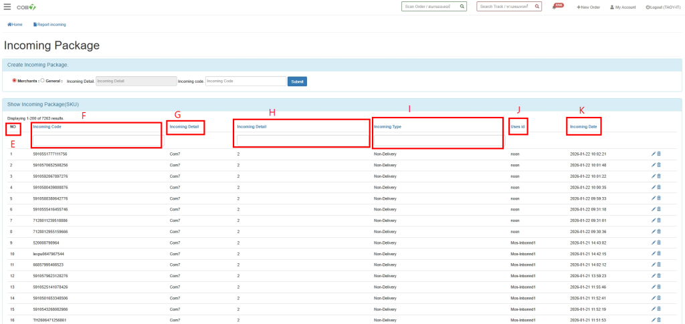Select the General radio button
Screen dimensions: 685x324
click(x=43, y=81)
